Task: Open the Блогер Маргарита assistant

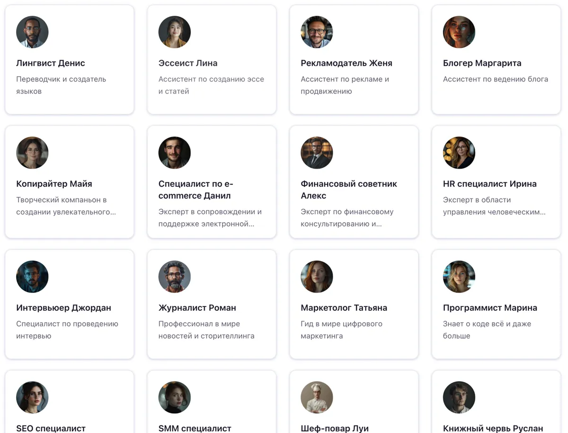Action: (495, 59)
